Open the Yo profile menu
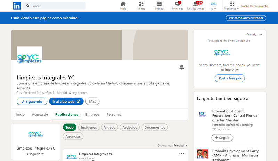278x161 pixels. pyautogui.click(x=213, y=6)
